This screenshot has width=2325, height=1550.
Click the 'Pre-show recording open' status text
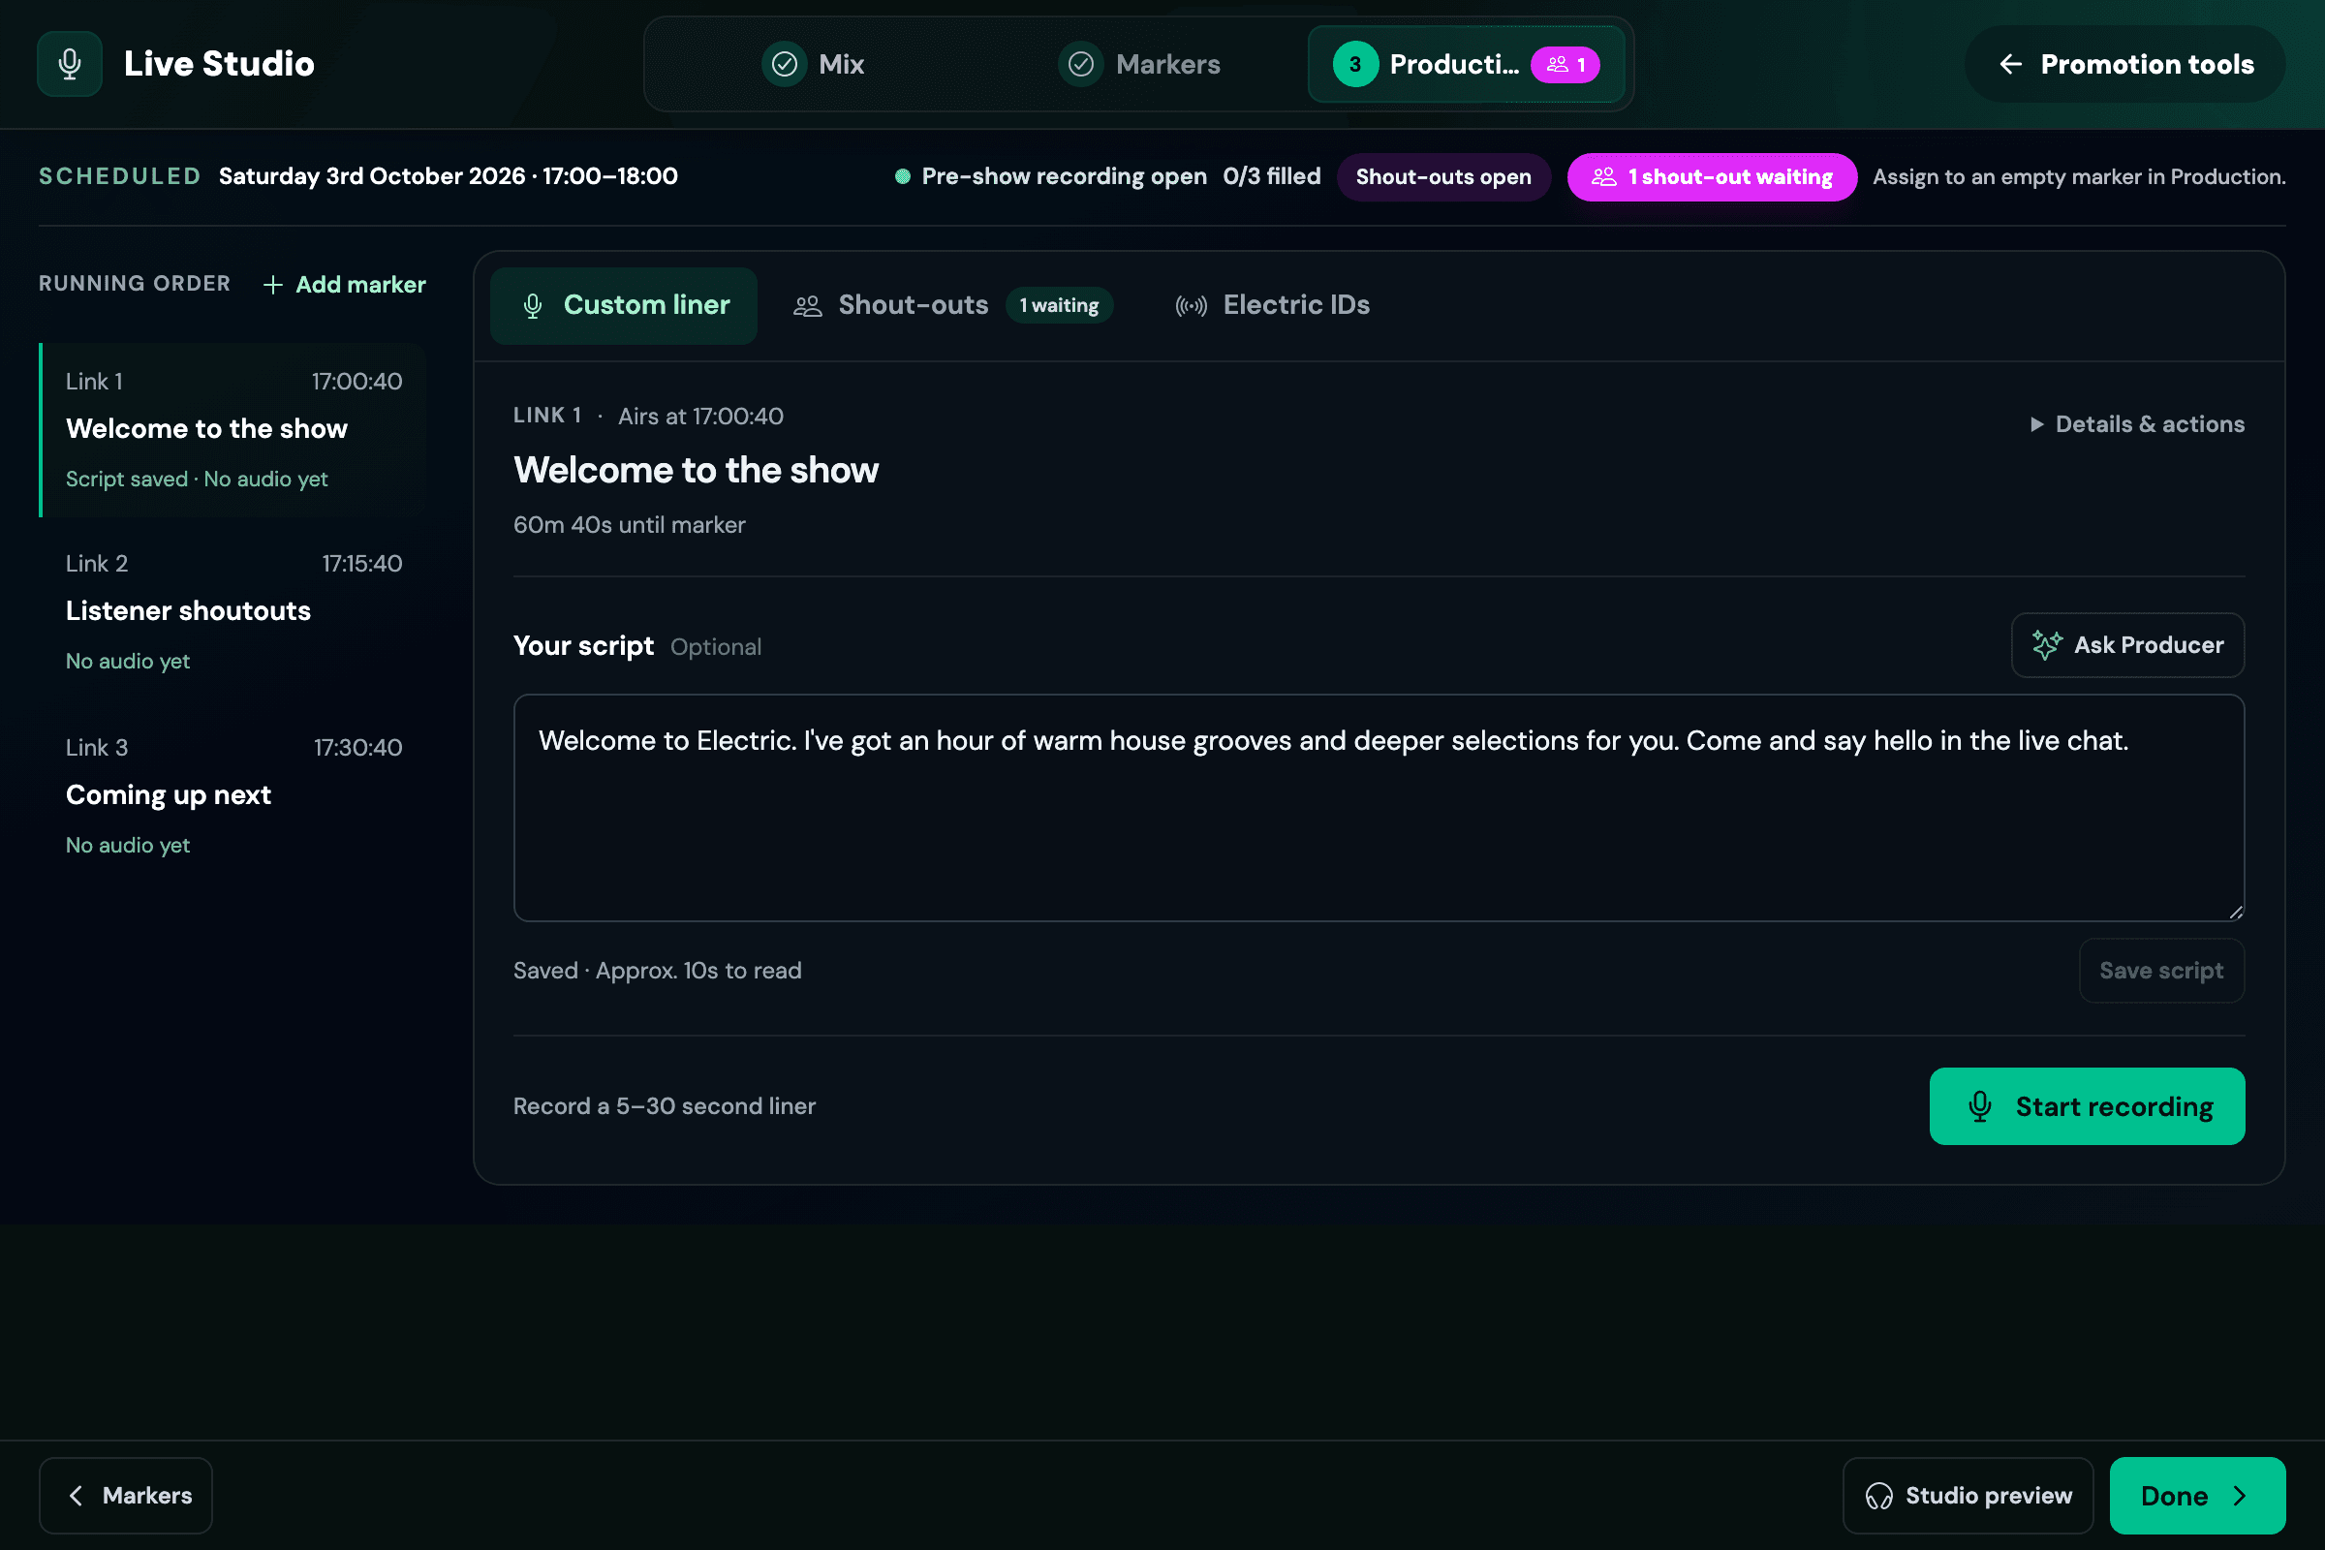1064,177
